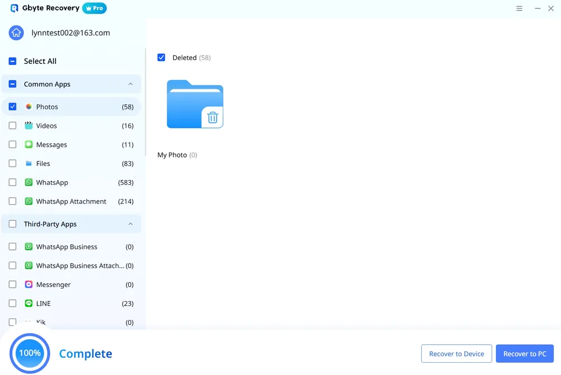The width and height of the screenshot is (561, 375).
Task: Select the Photos category row
Action: pyautogui.click(x=71, y=107)
